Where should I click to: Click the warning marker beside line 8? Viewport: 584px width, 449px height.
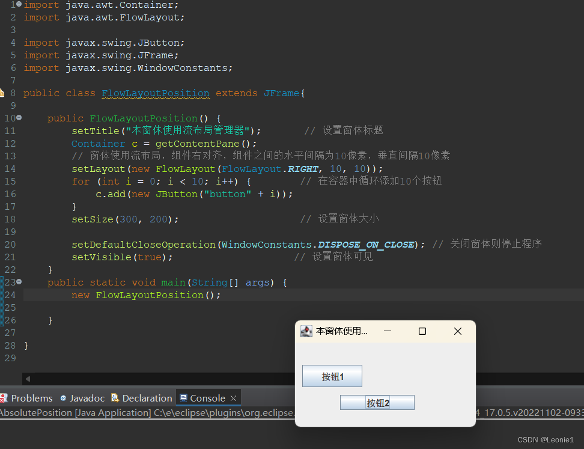(x=2, y=93)
